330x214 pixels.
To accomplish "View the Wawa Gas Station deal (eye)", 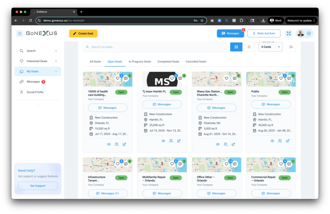I will click(218, 144).
